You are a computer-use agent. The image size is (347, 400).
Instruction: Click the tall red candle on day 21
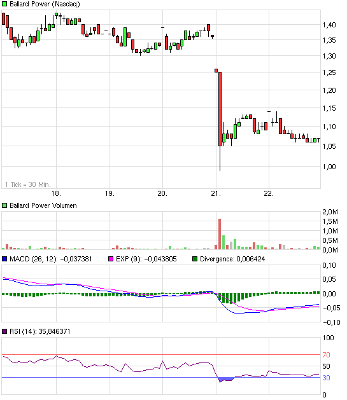pyautogui.click(x=220, y=109)
